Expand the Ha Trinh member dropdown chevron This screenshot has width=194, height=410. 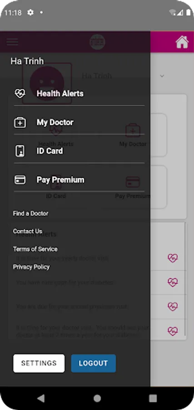click(162, 76)
